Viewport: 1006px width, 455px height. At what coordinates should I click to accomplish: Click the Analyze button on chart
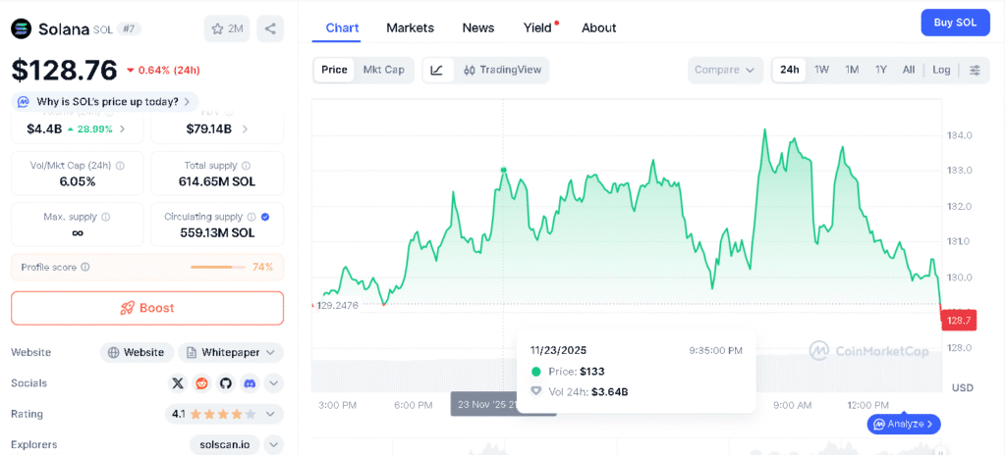pyautogui.click(x=904, y=424)
